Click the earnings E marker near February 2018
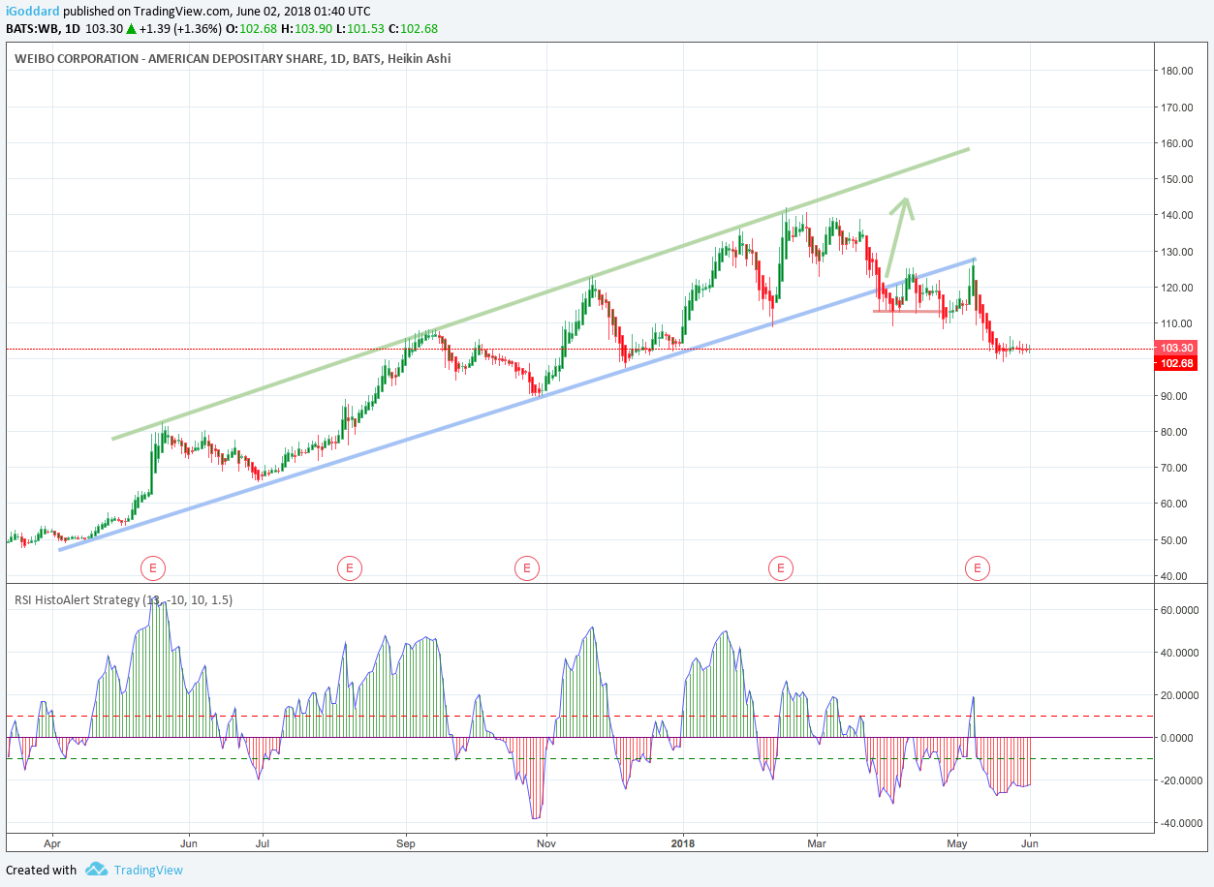Viewport: 1214px width, 887px height. click(780, 568)
